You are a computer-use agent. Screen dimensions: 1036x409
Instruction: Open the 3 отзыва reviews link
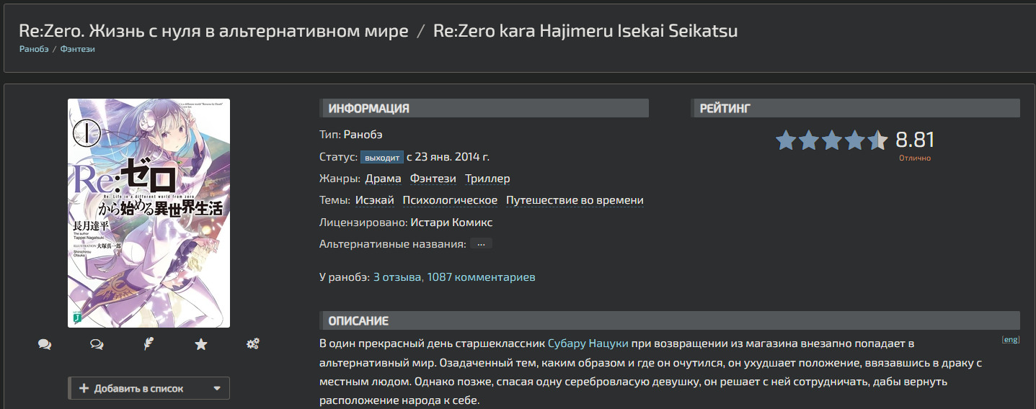(x=397, y=277)
